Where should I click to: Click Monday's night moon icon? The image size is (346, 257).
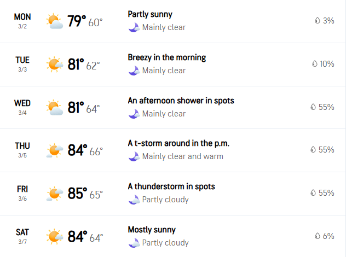[x=134, y=27]
